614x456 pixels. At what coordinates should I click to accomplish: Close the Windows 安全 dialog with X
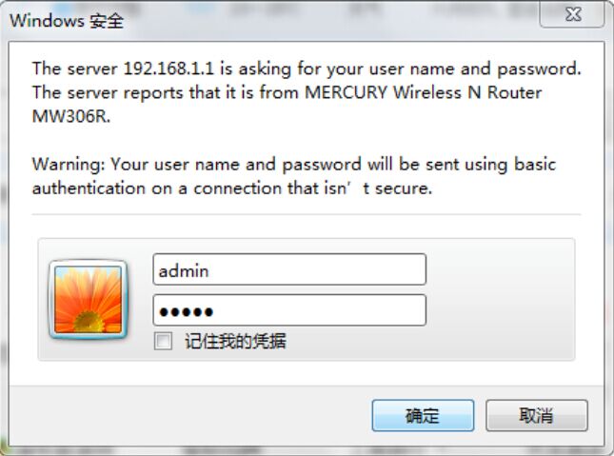[x=573, y=14]
